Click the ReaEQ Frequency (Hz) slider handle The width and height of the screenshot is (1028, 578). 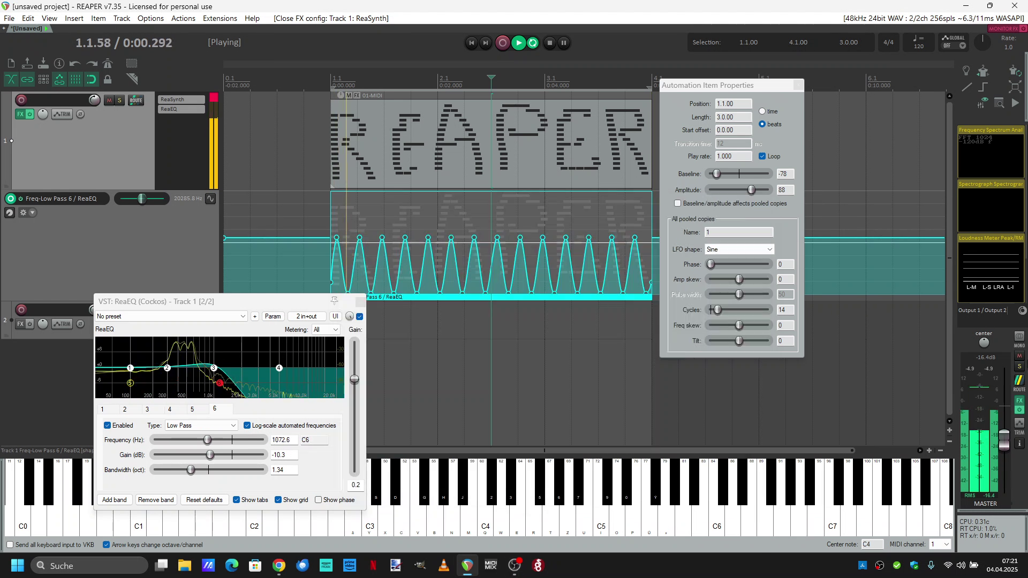coord(208,440)
